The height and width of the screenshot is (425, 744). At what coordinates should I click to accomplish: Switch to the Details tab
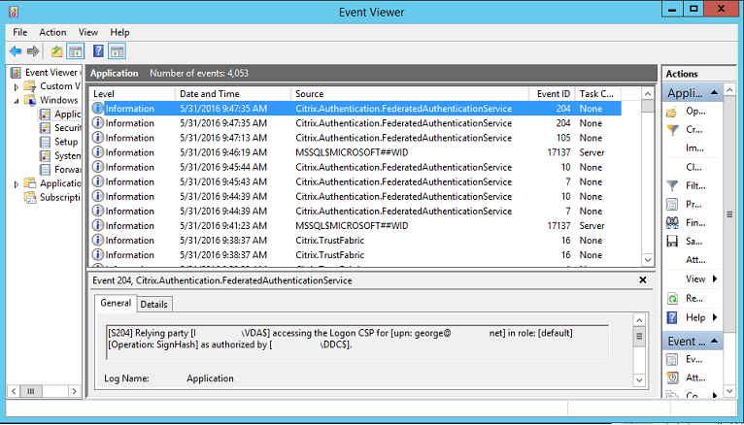click(x=153, y=304)
